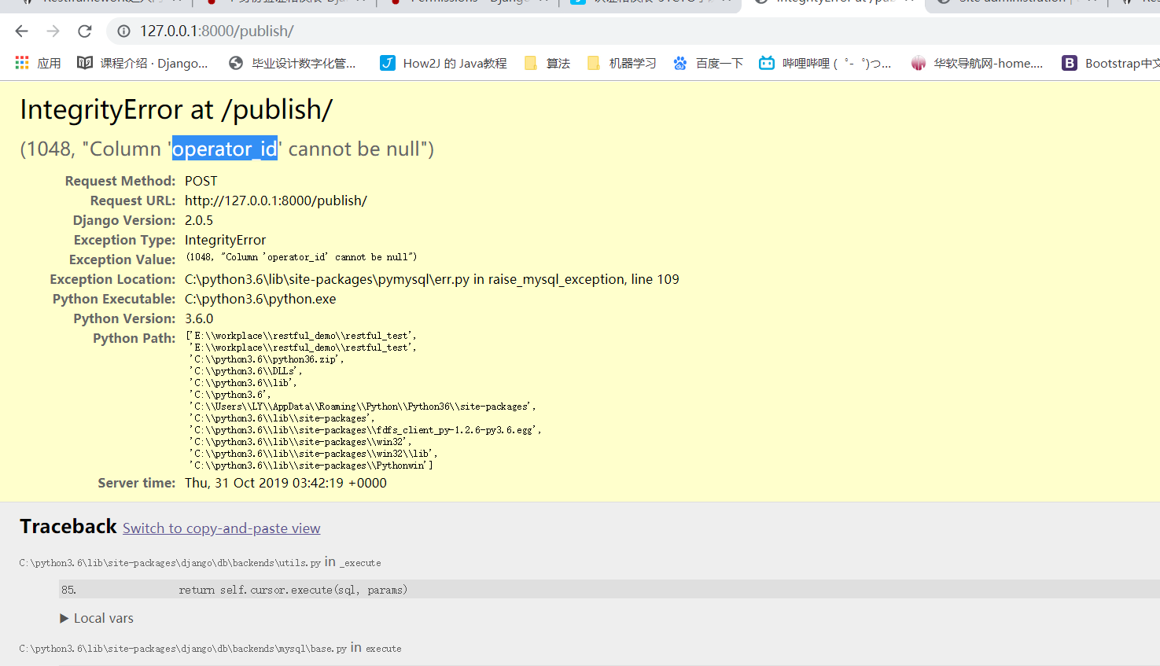Click the Django version value '2.0.5'
This screenshot has height=666, width=1160.
[199, 220]
